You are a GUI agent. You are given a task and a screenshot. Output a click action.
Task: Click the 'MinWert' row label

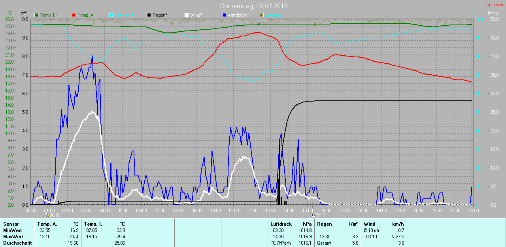[12, 230]
